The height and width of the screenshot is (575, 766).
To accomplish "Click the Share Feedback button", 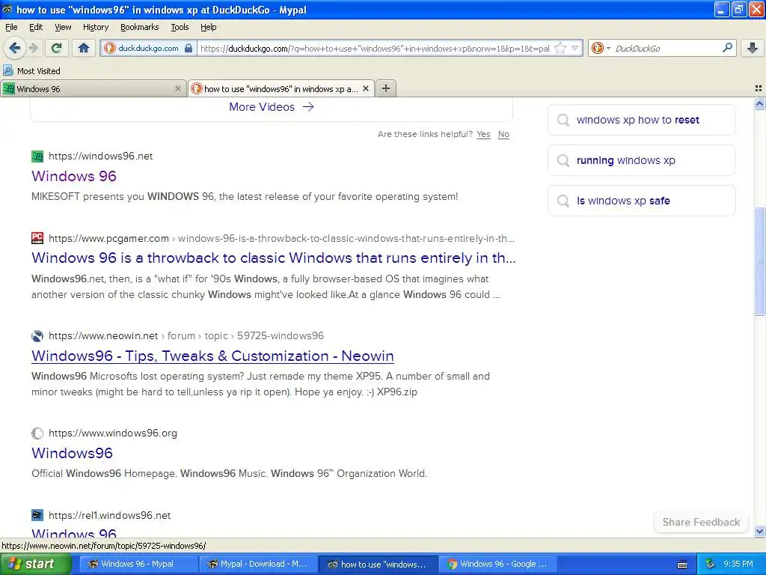I will coord(701,522).
